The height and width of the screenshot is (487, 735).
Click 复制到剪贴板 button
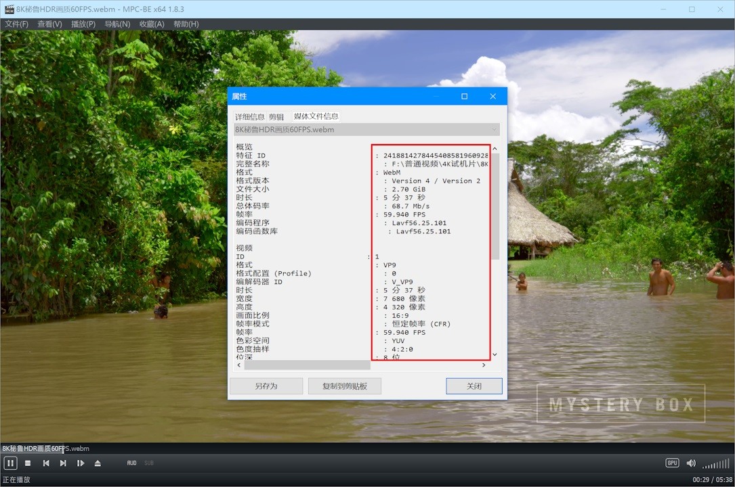point(345,386)
